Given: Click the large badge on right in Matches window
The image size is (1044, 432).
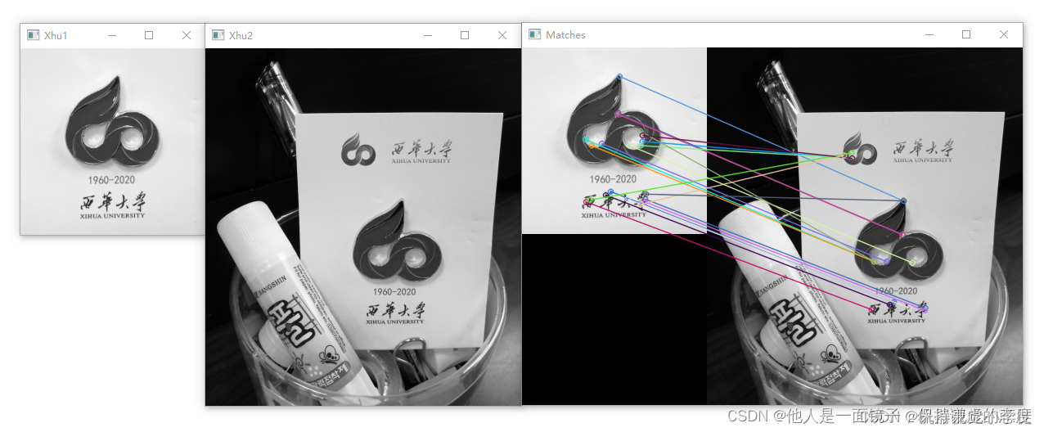Looking at the screenshot, I should click(898, 242).
